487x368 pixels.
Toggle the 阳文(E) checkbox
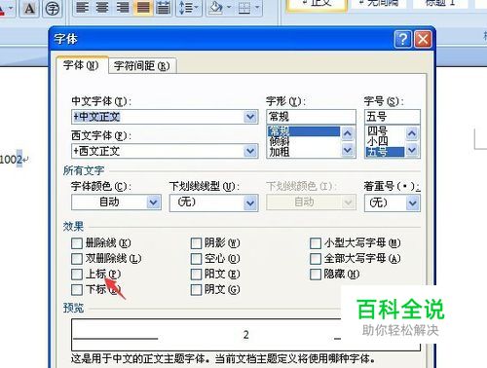[196, 275]
